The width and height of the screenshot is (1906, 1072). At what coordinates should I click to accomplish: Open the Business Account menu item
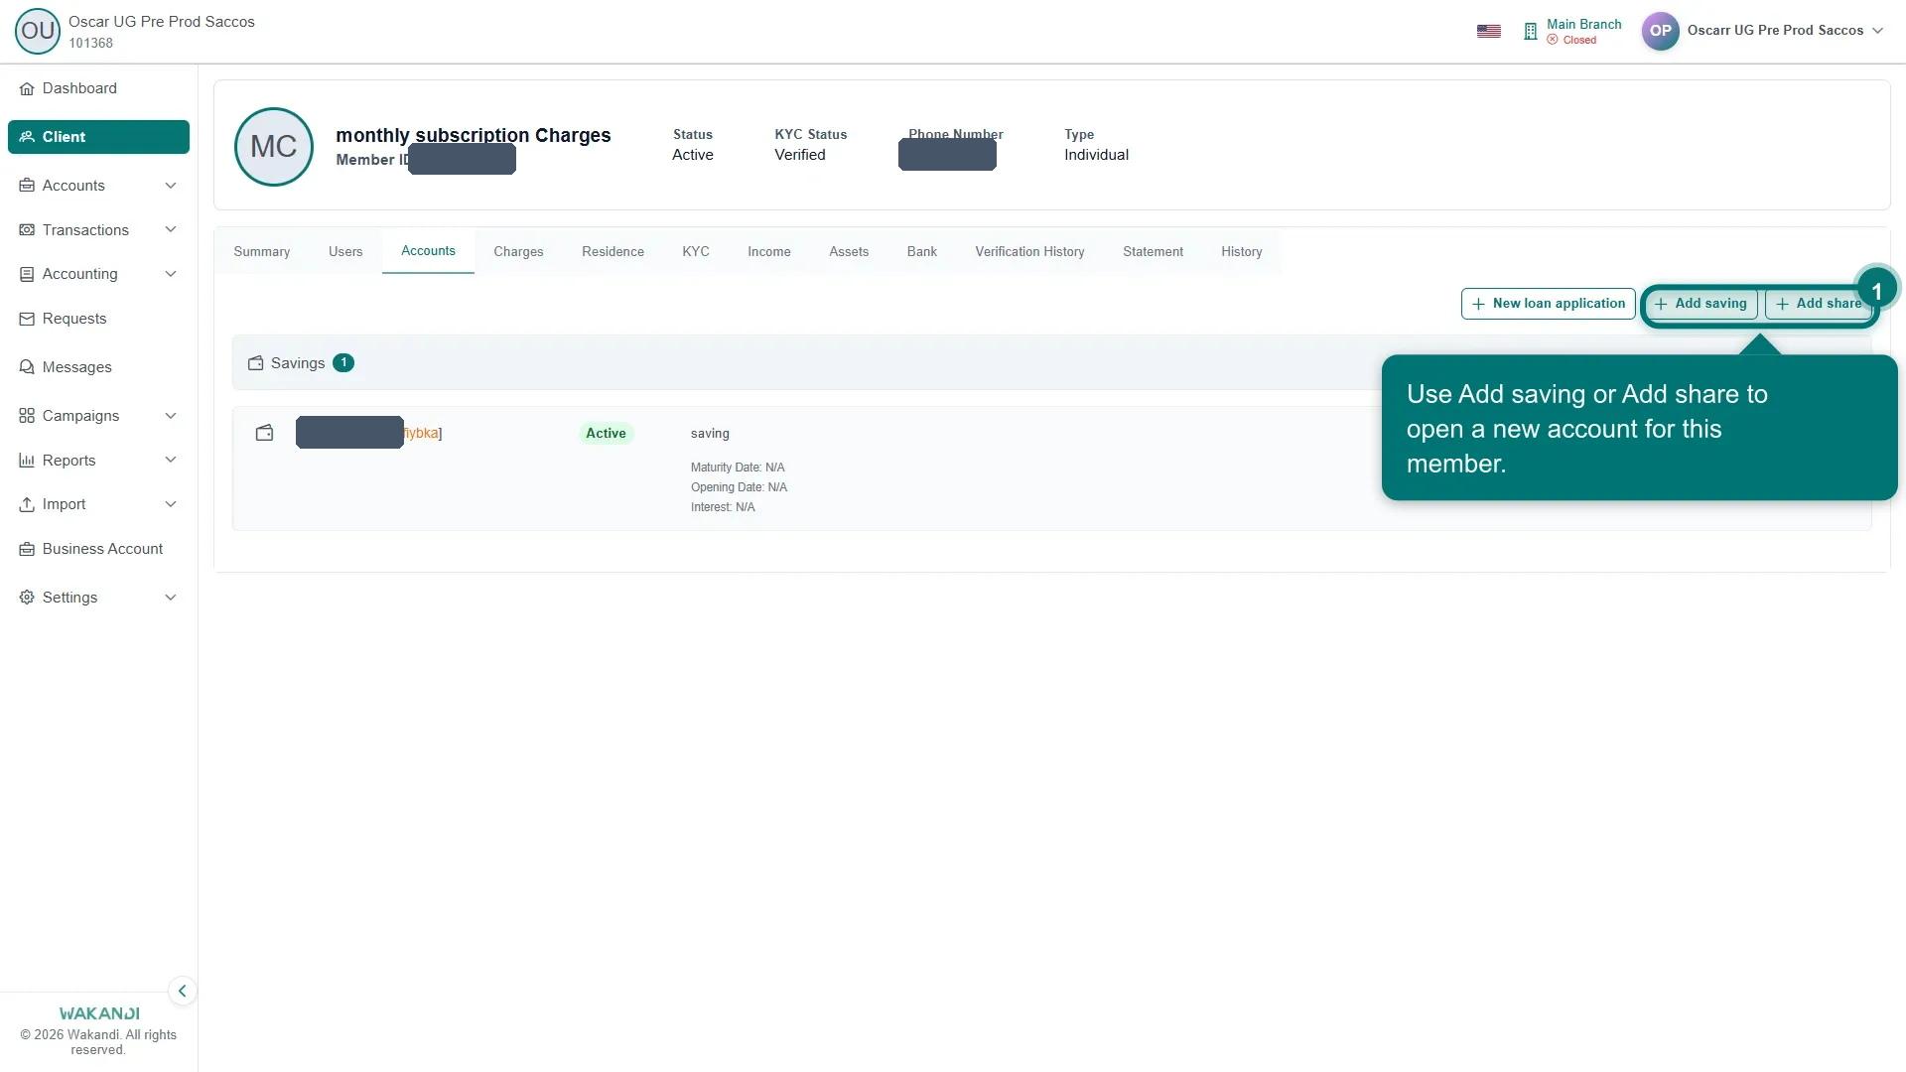point(98,549)
